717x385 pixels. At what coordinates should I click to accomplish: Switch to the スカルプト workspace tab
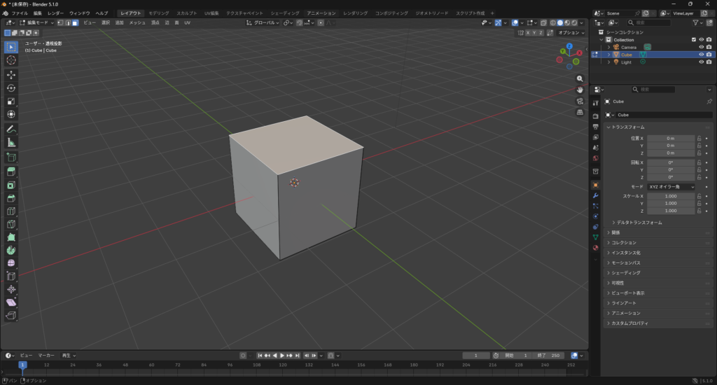coord(186,13)
